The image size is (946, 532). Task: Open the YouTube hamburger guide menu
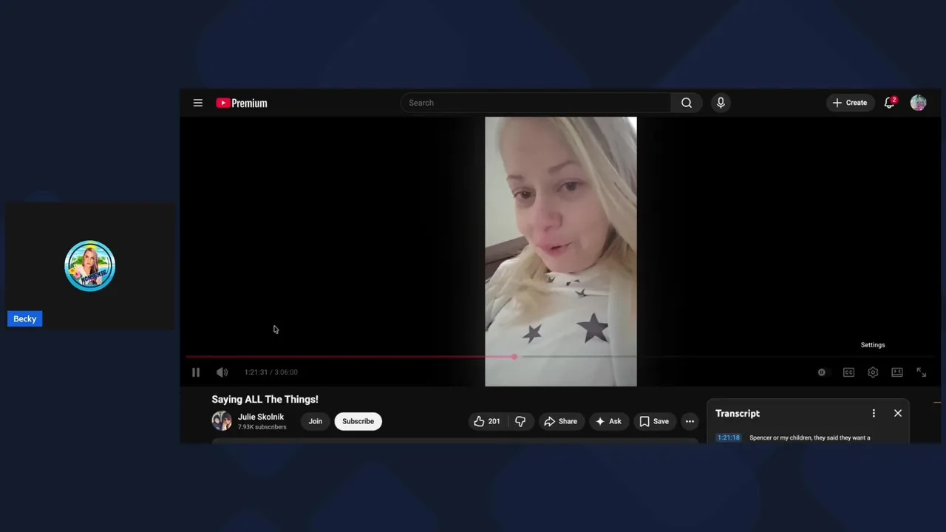[197, 103]
